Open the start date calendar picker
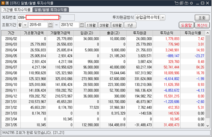The height and width of the screenshot is (137, 212). point(50,25)
